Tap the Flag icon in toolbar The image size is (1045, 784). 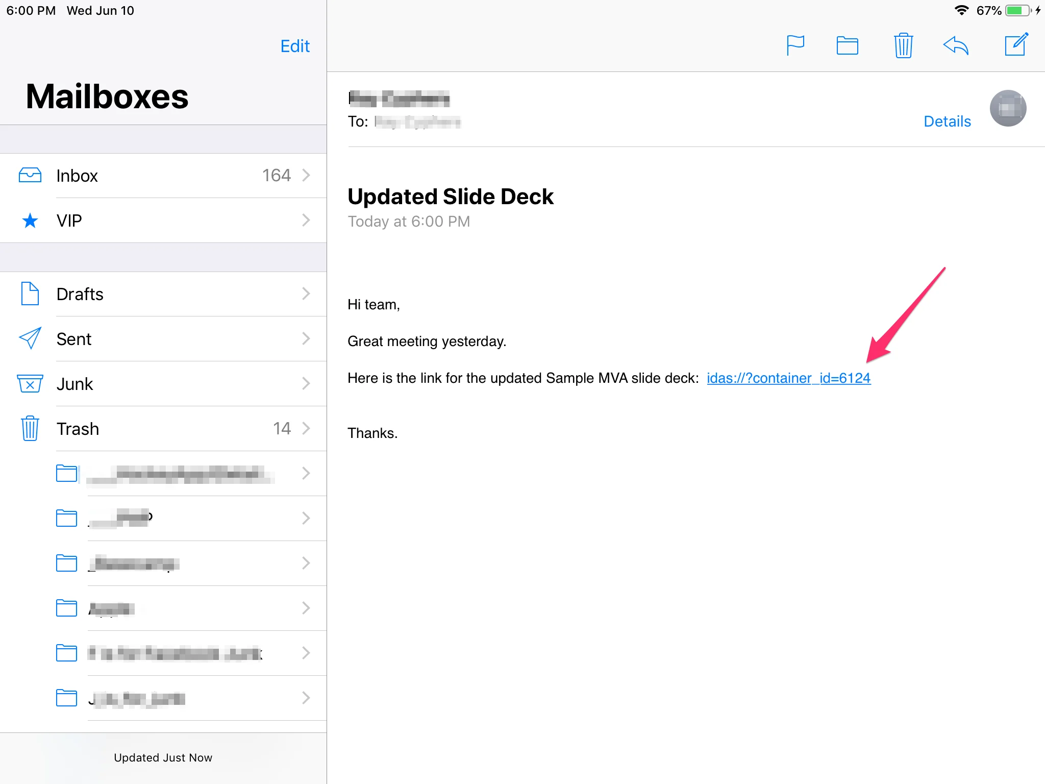pos(795,45)
